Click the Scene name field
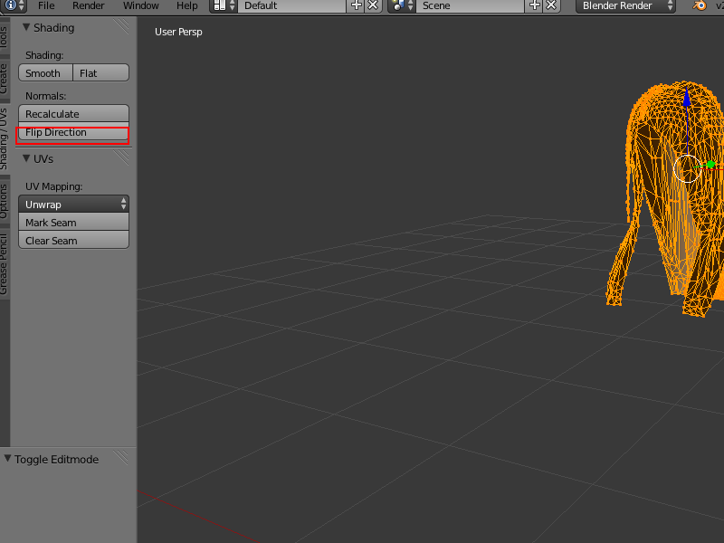Image resolution: width=724 pixels, height=543 pixels. (x=470, y=5)
